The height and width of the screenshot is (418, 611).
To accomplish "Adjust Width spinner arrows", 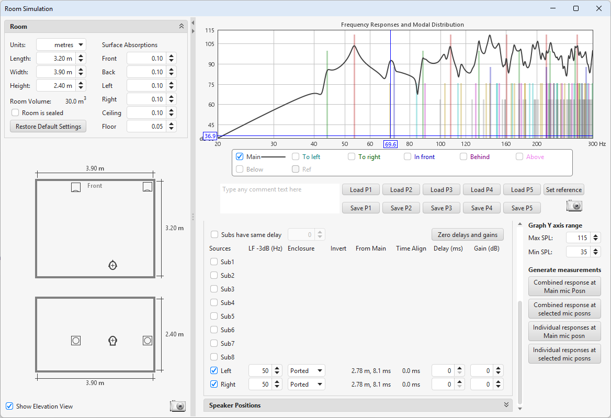I will pyautogui.click(x=81, y=72).
